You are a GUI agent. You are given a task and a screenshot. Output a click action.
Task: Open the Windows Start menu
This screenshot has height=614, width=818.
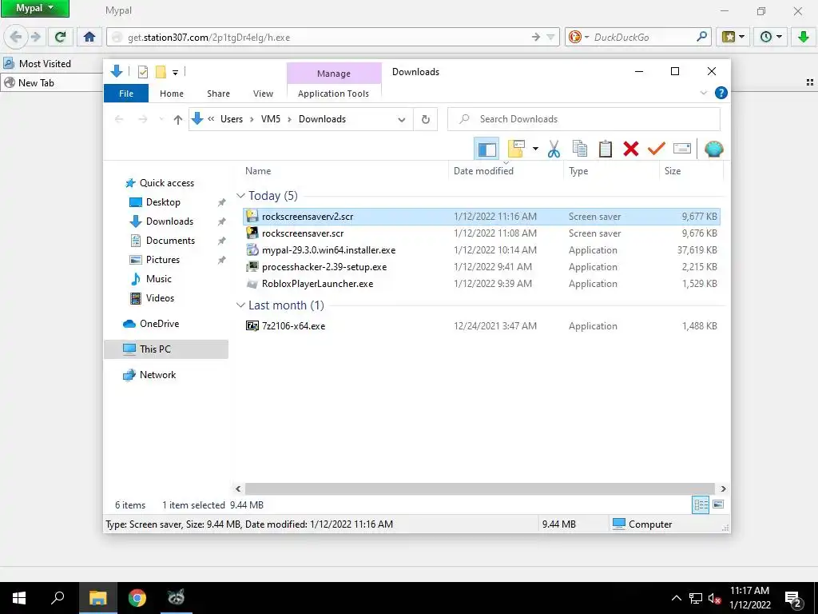pos(19,598)
